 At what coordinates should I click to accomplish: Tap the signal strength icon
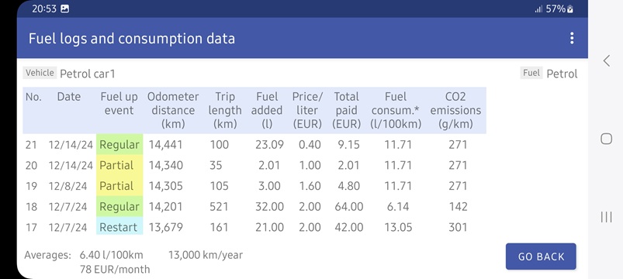(538, 9)
